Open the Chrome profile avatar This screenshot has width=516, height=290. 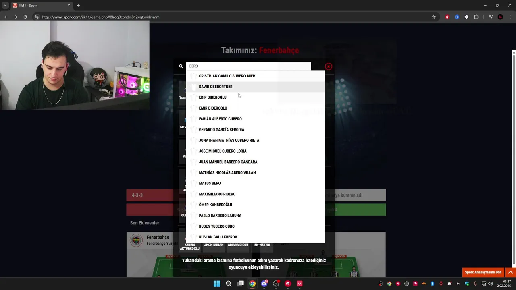pos(500,17)
